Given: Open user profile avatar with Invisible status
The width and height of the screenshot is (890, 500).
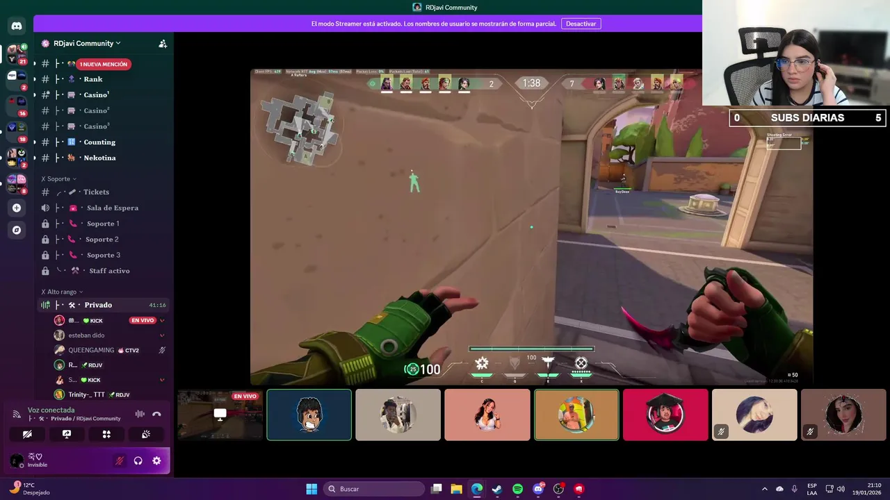Looking at the screenshot, I should (17, 460).
